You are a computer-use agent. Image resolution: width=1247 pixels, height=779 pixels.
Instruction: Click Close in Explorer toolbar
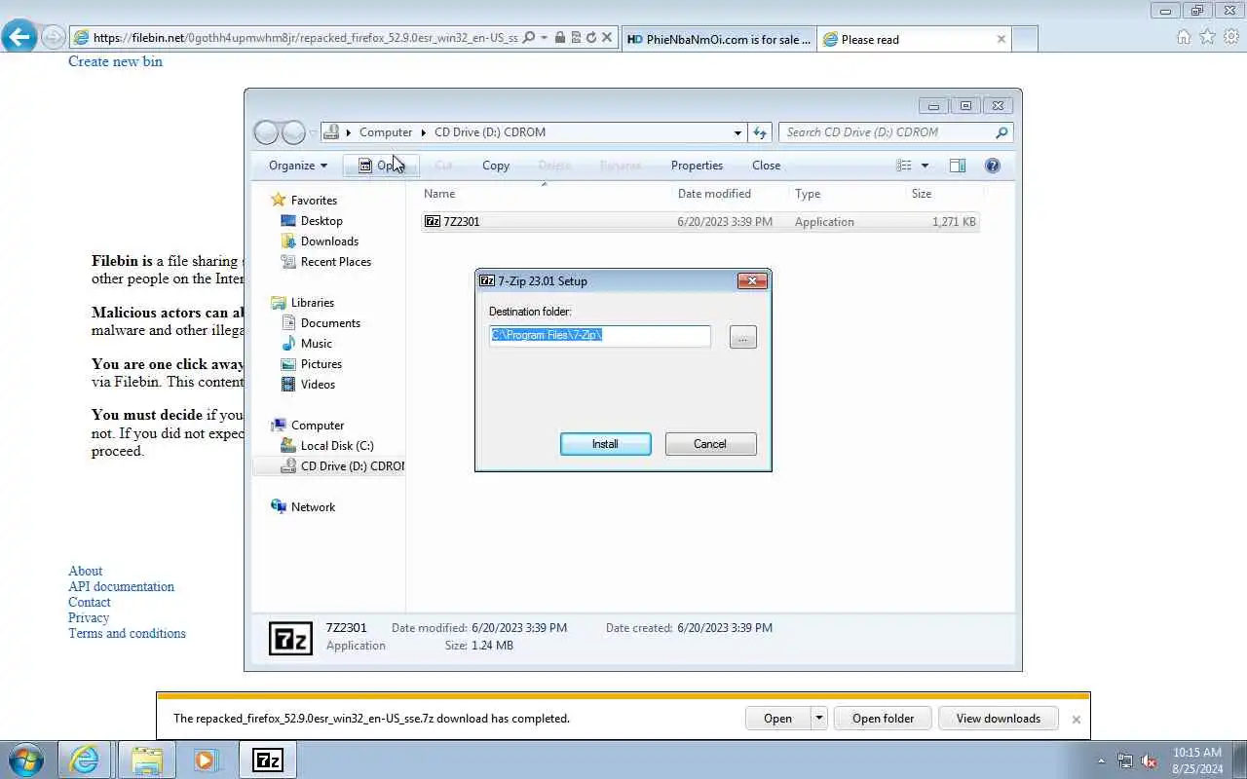click(766, 166)
